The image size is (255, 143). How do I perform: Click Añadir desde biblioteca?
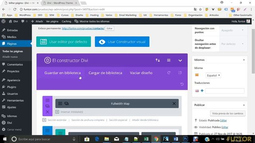point(145,120)
